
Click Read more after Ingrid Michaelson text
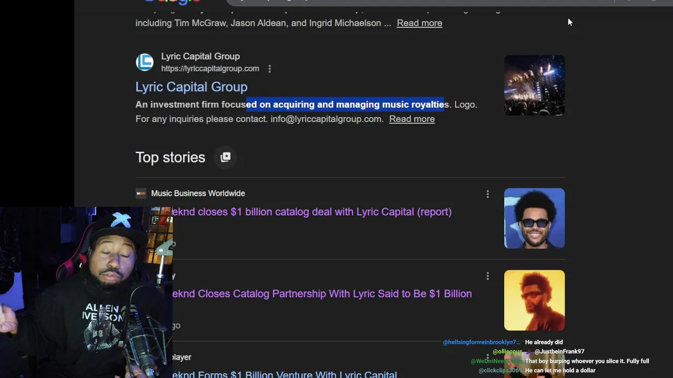419,23
